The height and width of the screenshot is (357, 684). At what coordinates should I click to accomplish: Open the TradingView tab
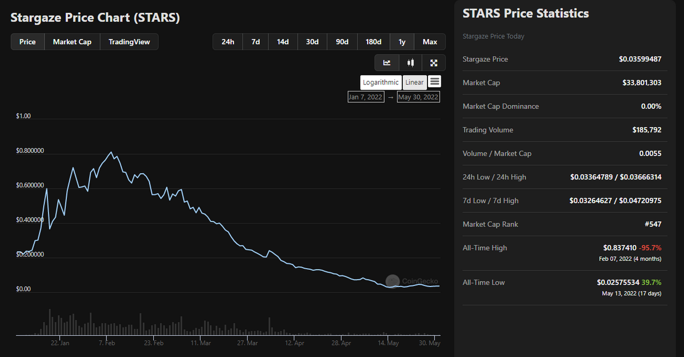pos(129,42)
